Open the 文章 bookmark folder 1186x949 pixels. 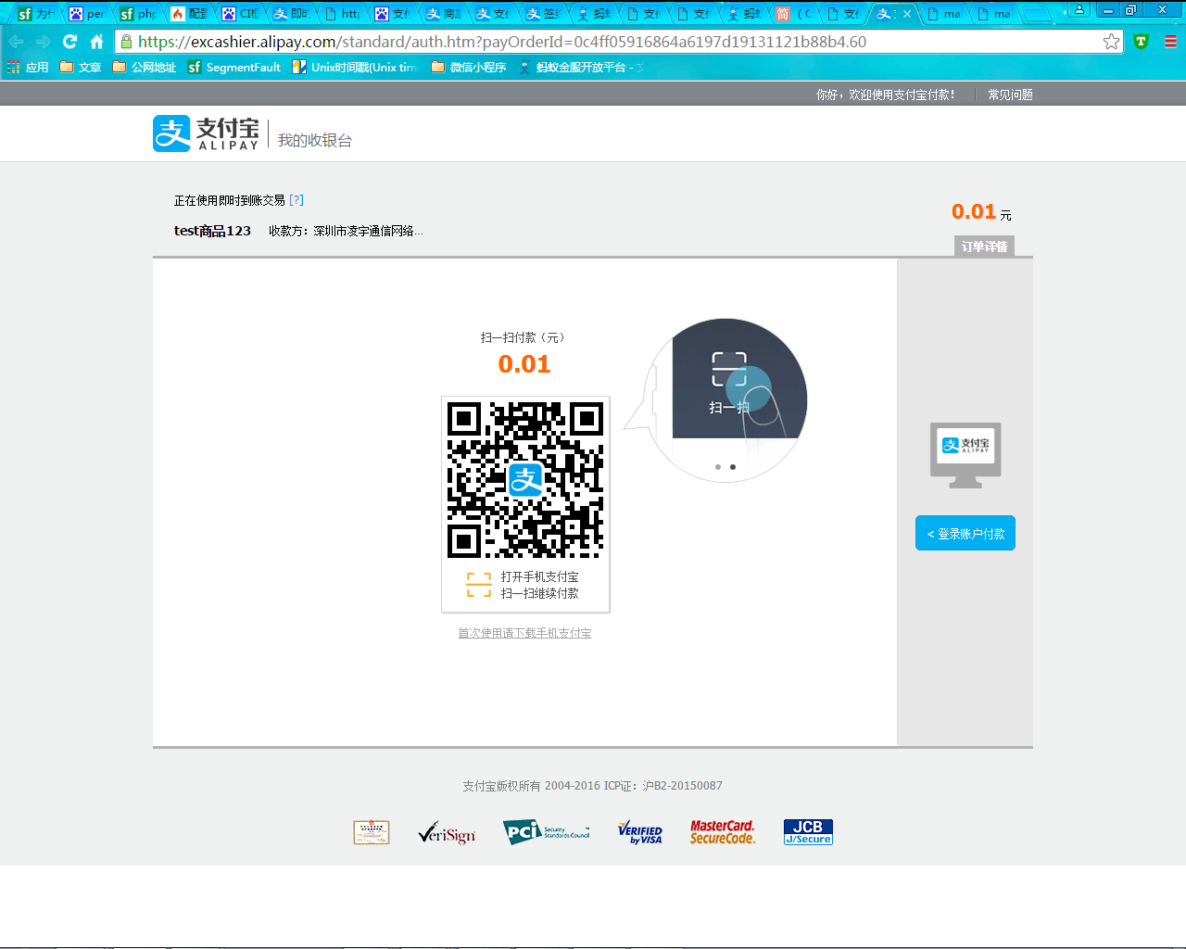click(81, 68)
